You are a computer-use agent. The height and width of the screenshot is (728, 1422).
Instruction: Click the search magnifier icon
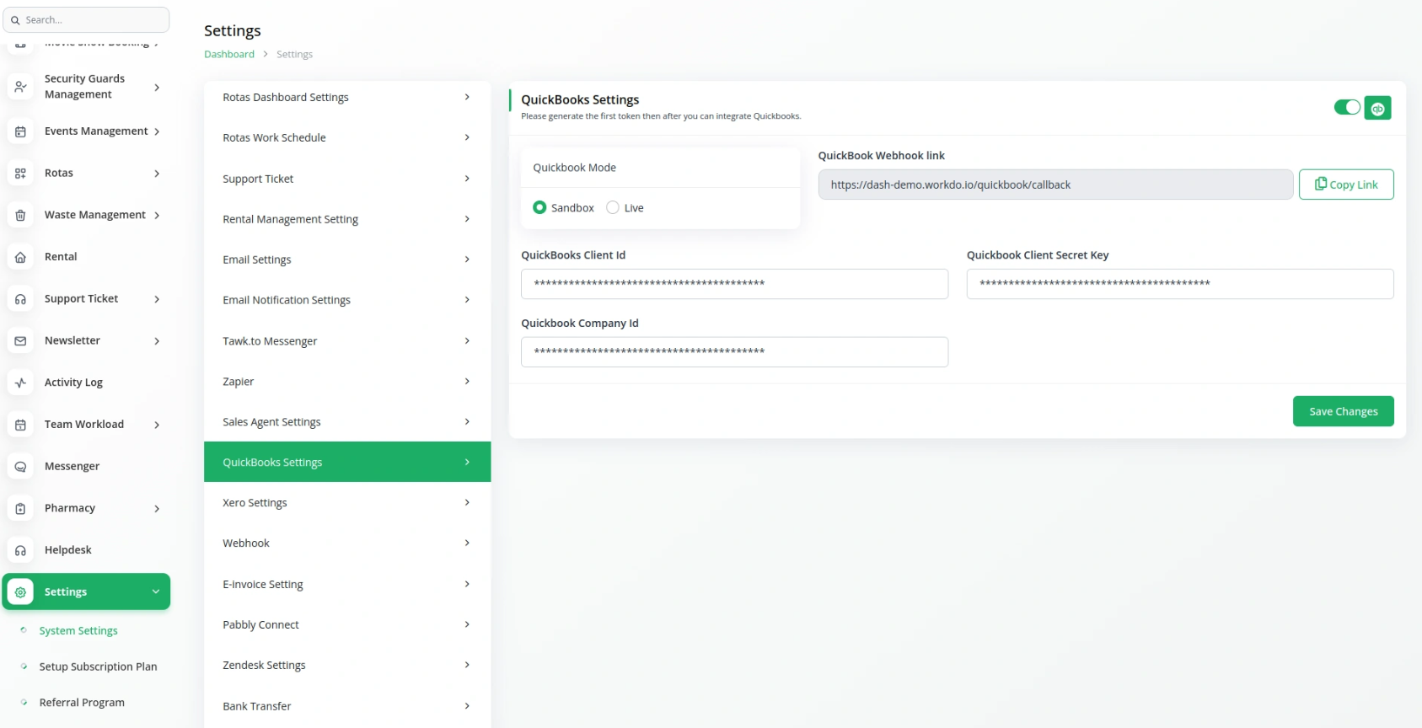coord(15,20)
